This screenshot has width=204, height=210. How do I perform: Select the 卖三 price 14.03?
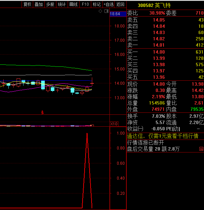pyautogui.click(x=159, y=32)
